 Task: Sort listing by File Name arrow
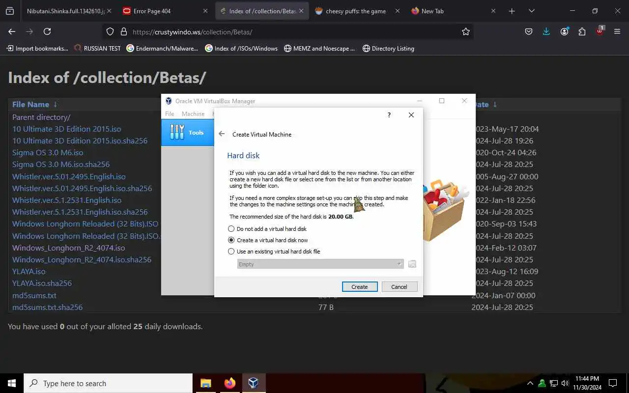[55, 104]
